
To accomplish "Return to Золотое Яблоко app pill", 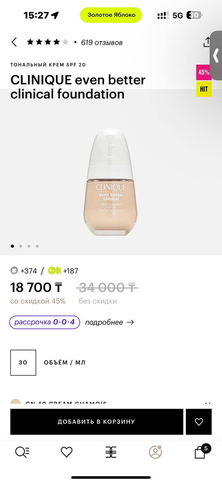I will point(111,15).
